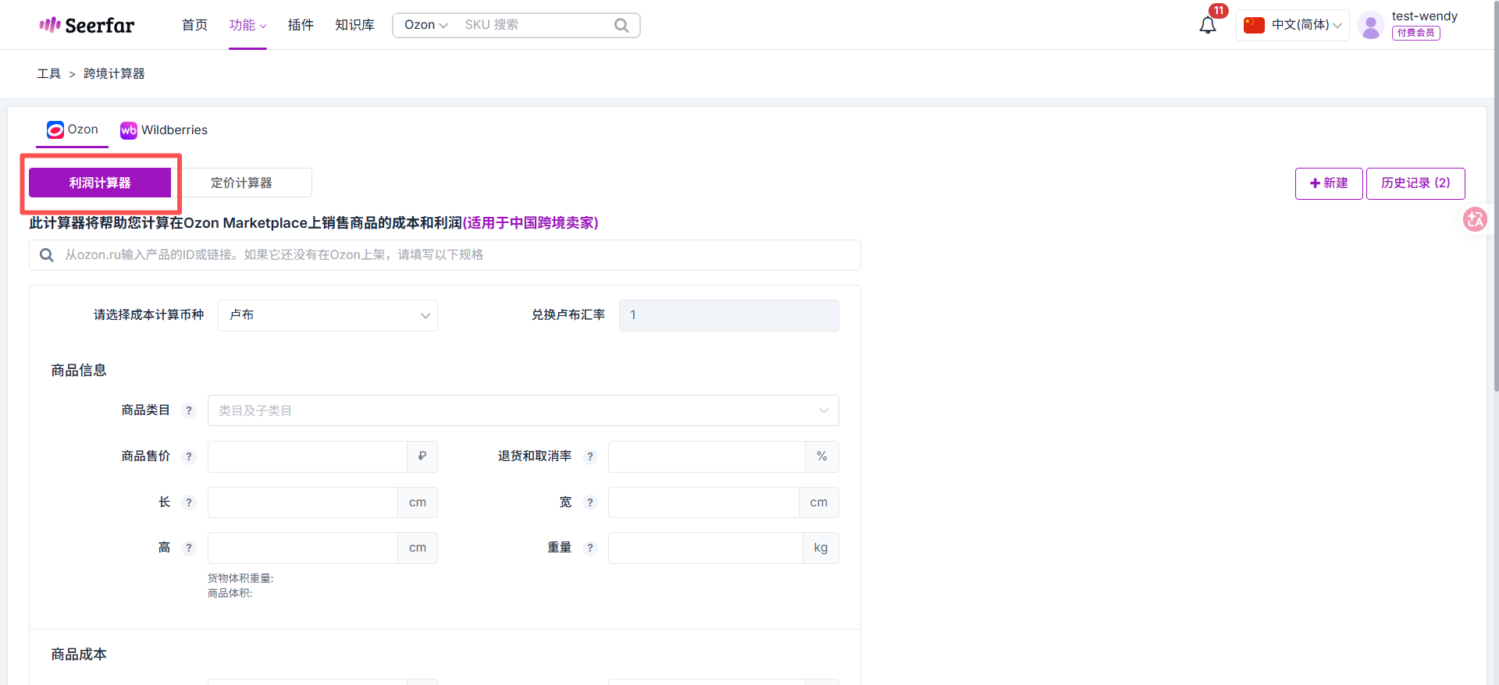Select the 定价计算器 tab
Screen dimensions: 1499x685
(241, 183)
